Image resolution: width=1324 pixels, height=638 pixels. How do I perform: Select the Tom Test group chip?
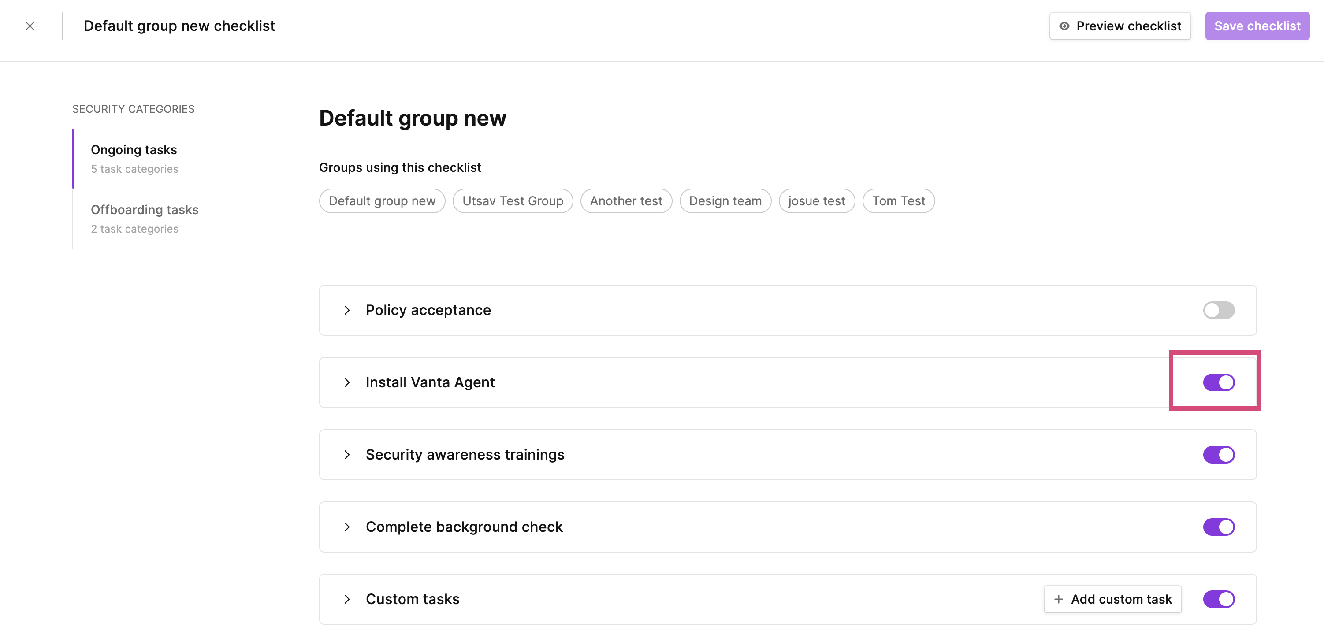coord(898,201)
